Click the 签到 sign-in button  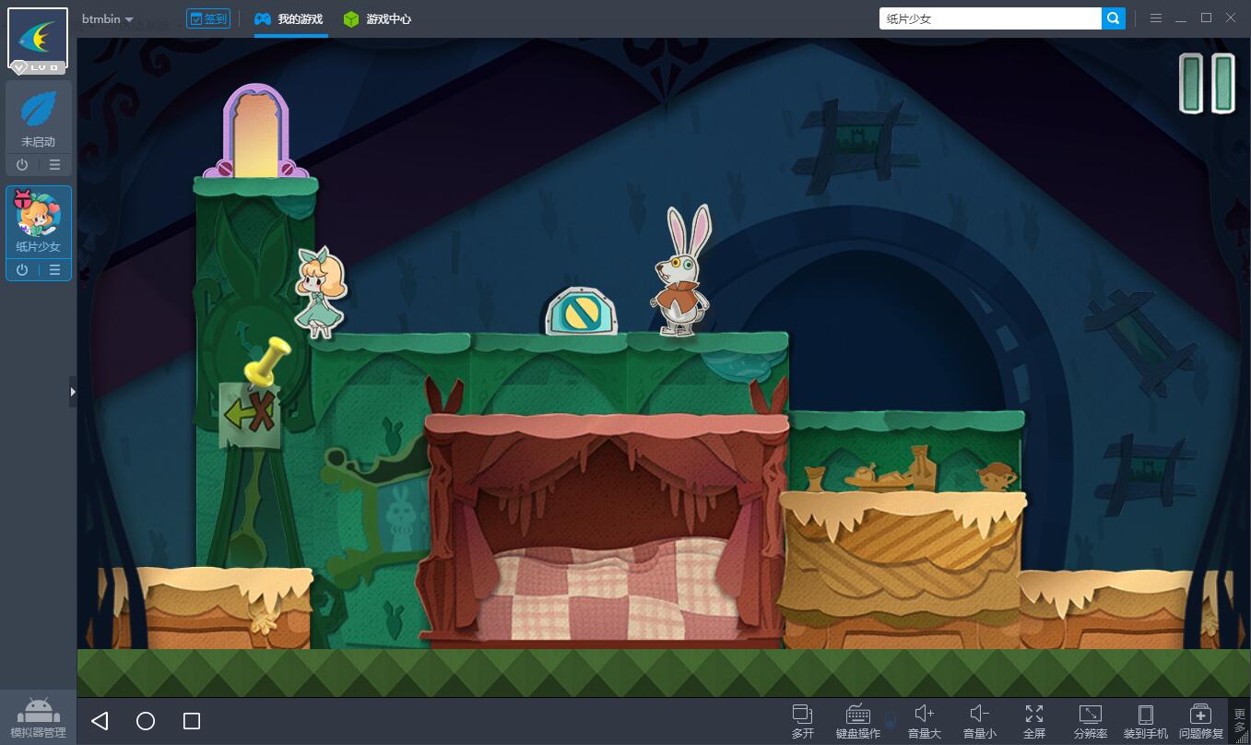tap(208, 18)
